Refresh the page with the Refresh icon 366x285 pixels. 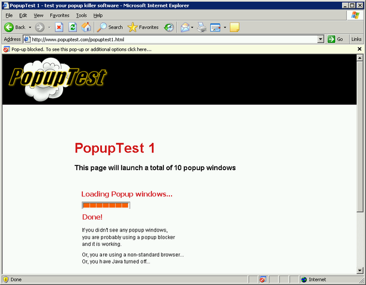[x=73, y=27]
